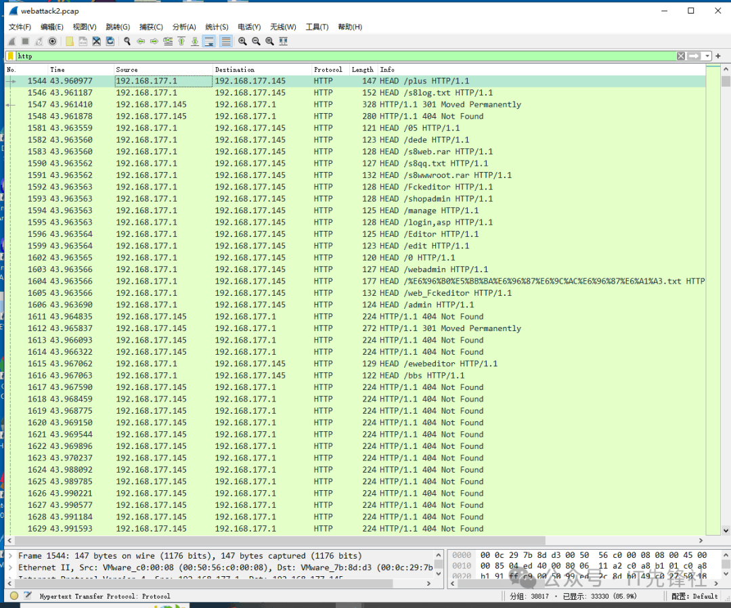Click the open capture file folder icon
731x608 pixels.
click(69, 41)
